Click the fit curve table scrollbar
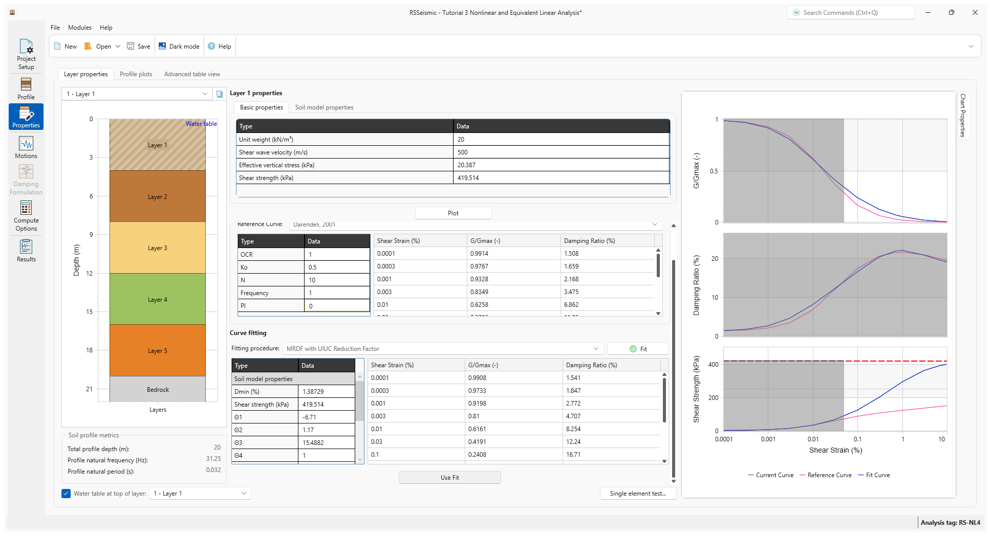The height and width of the screenshot is (536, 991). click(664, 400)
